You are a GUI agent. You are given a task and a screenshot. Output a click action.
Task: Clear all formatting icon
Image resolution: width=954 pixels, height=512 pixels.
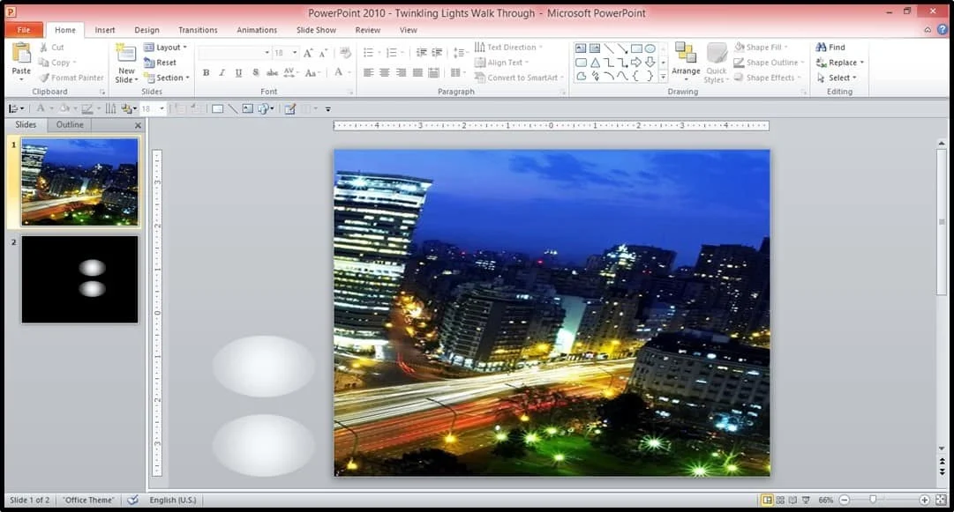click(346, 53)
